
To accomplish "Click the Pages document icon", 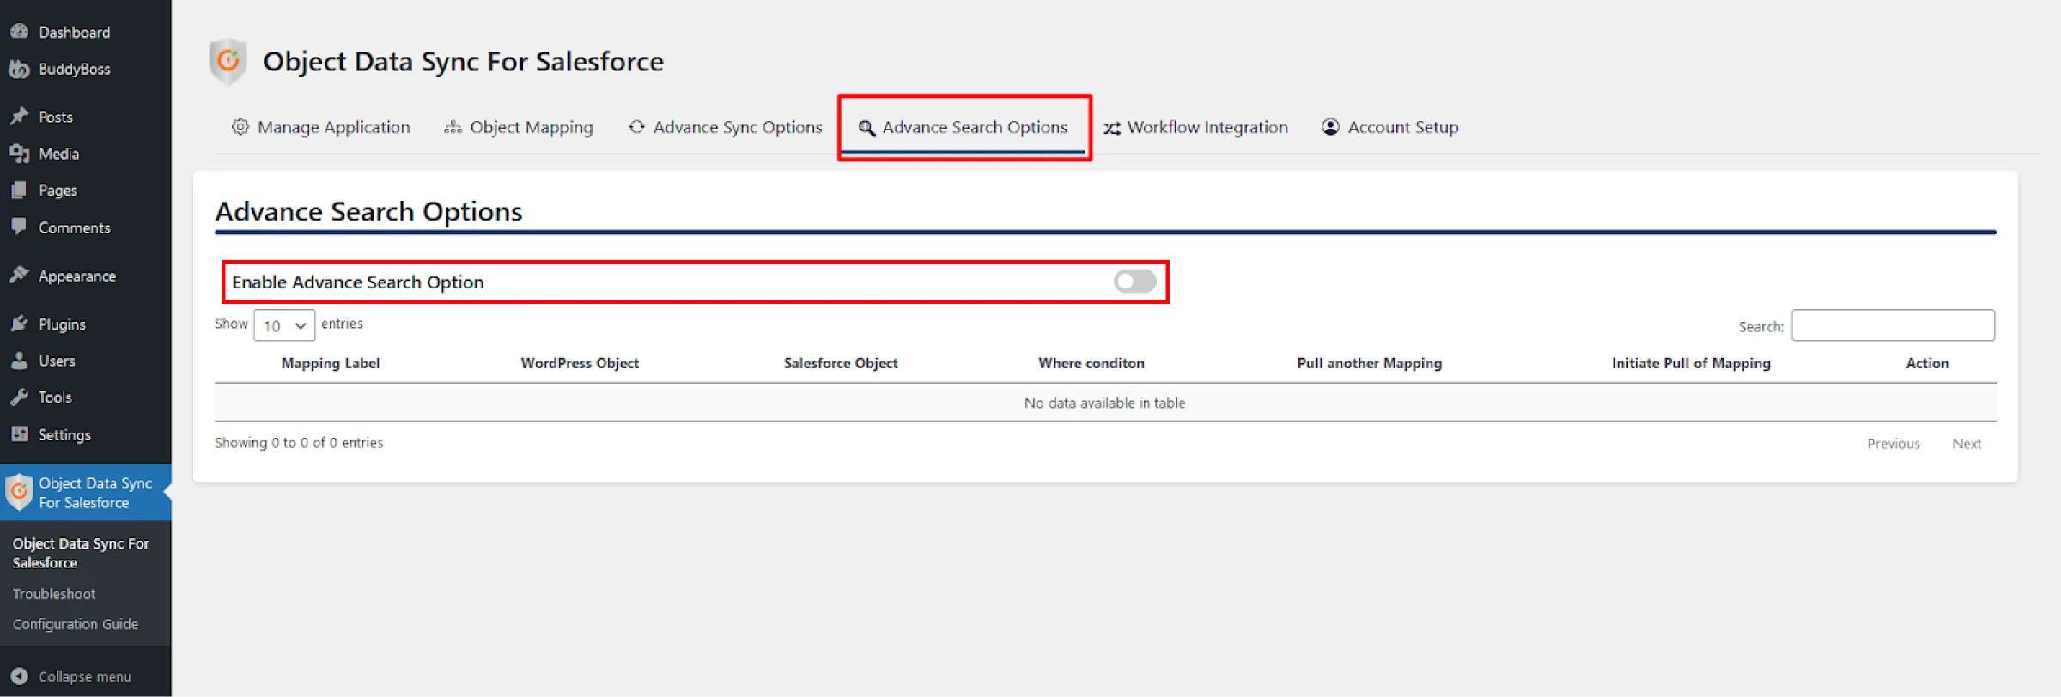I will [x=19, y=191].
